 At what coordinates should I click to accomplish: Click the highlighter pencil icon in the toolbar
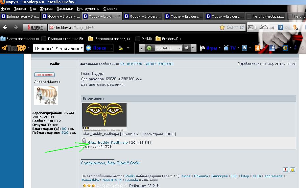[121, 48]
